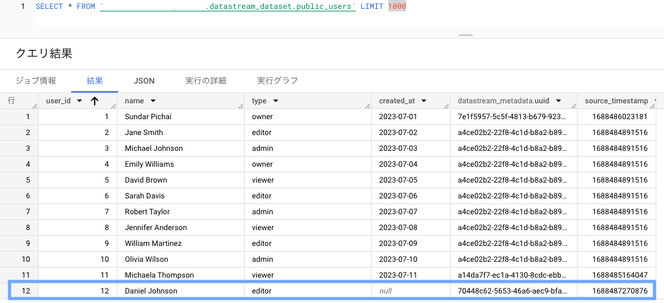Click the resize handle of type column
664x303 pixels.
click(367, 106)
